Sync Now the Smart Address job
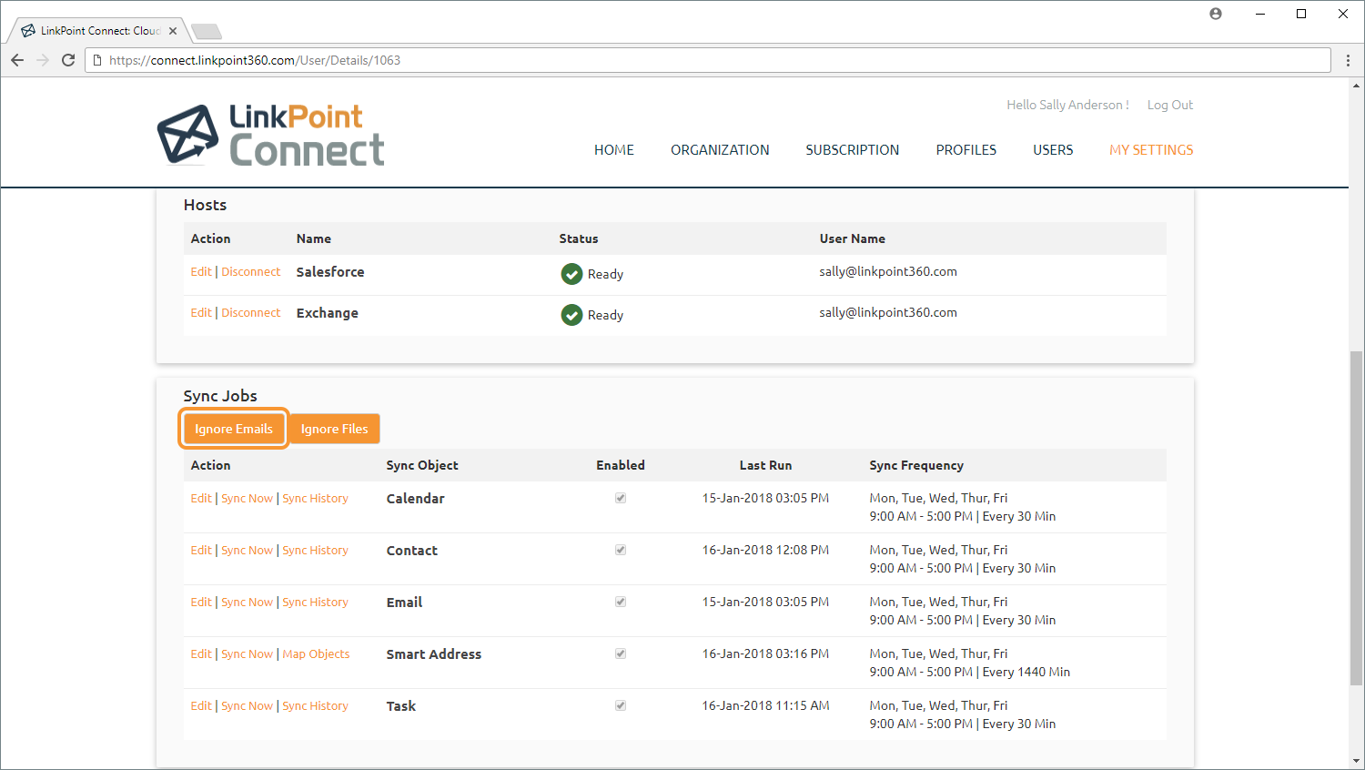The height and width of the screenshot is (770, 1365). tap(248, 653)
